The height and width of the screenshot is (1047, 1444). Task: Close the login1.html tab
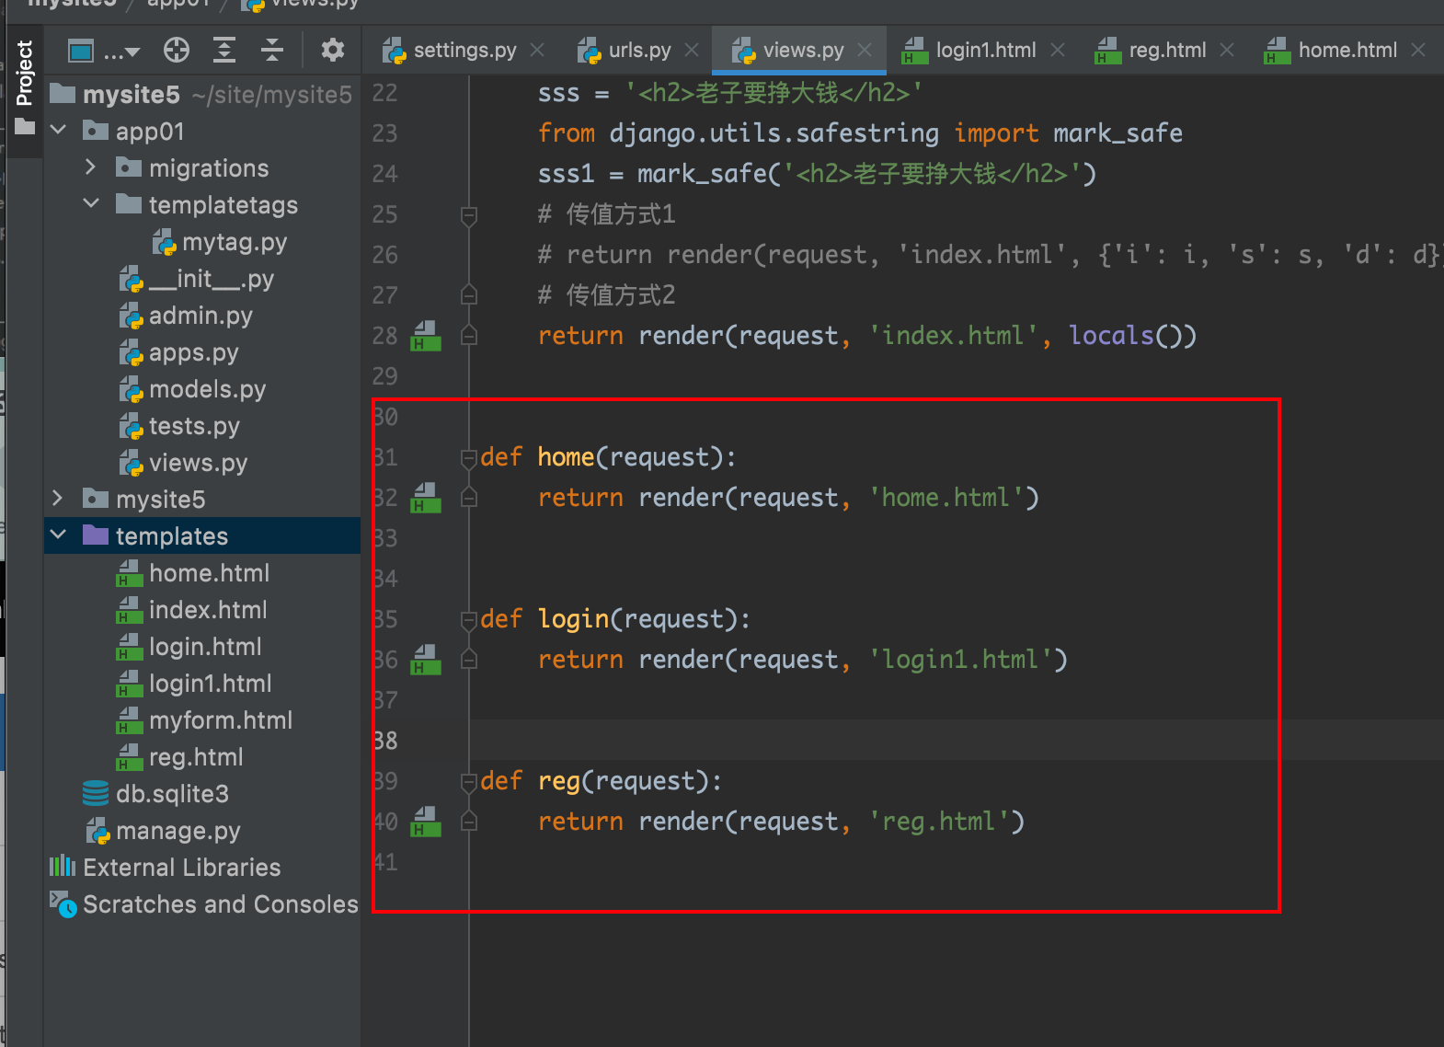[x=1058, y=51]
